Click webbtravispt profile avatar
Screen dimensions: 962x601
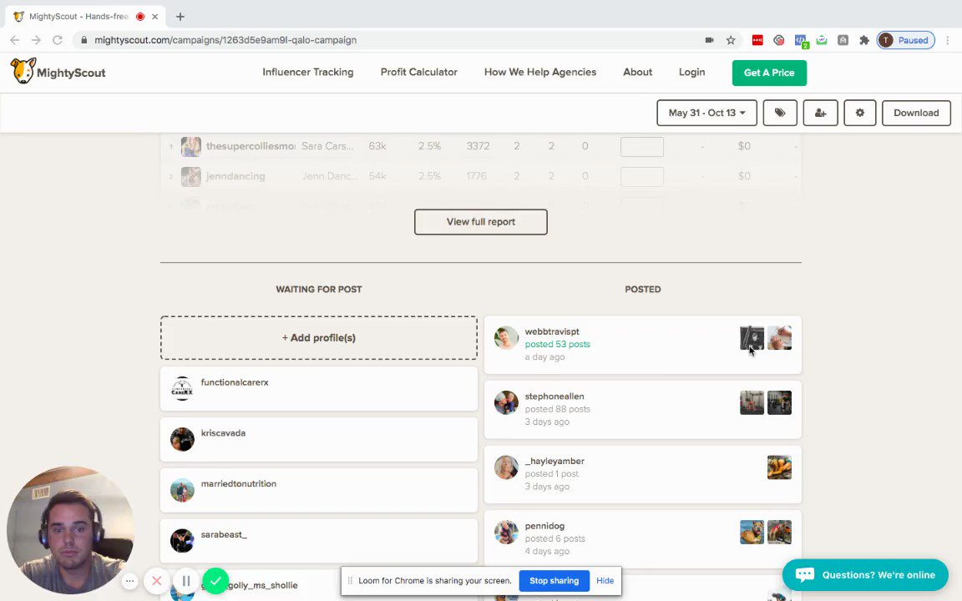pos(506,338)
